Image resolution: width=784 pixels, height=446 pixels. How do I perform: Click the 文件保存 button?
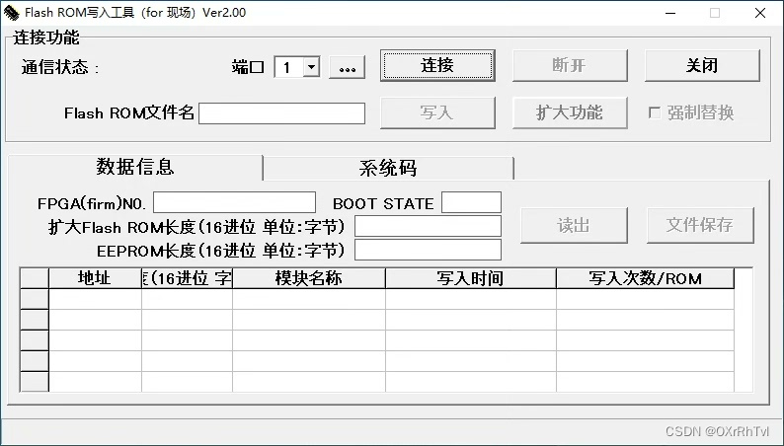coord(700,225)
